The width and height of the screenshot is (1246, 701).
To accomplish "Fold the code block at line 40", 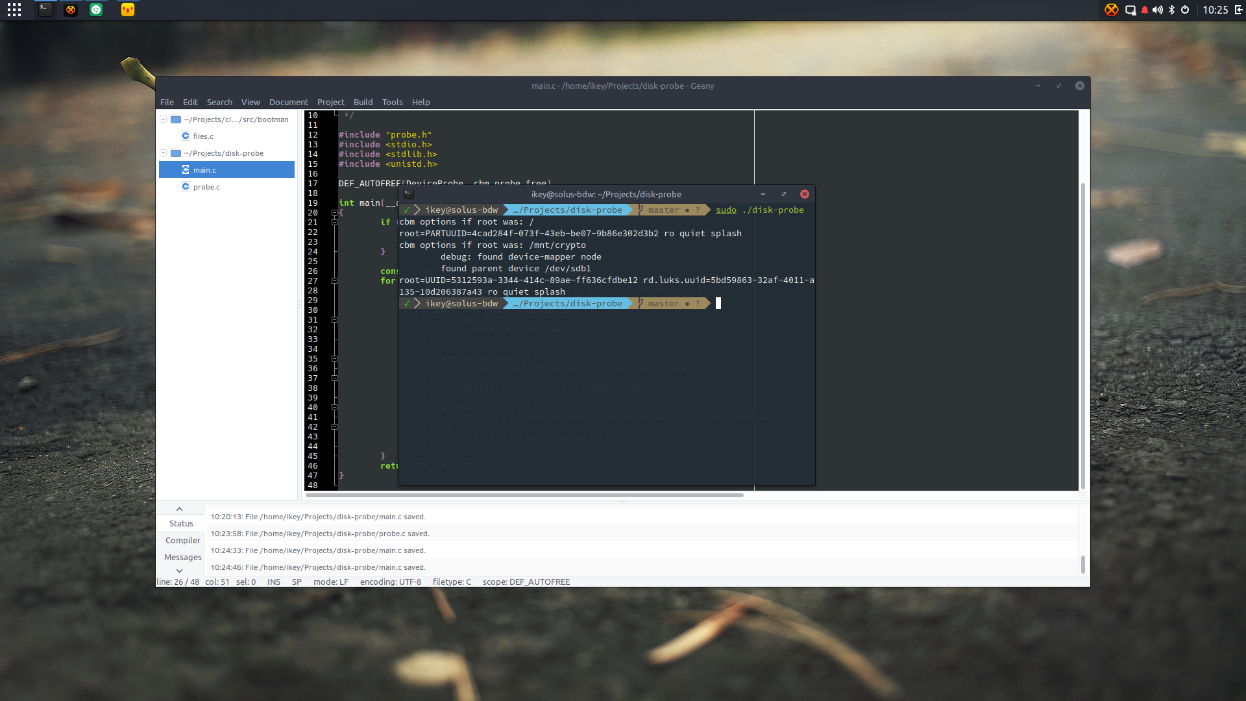I will click(334, 408).
